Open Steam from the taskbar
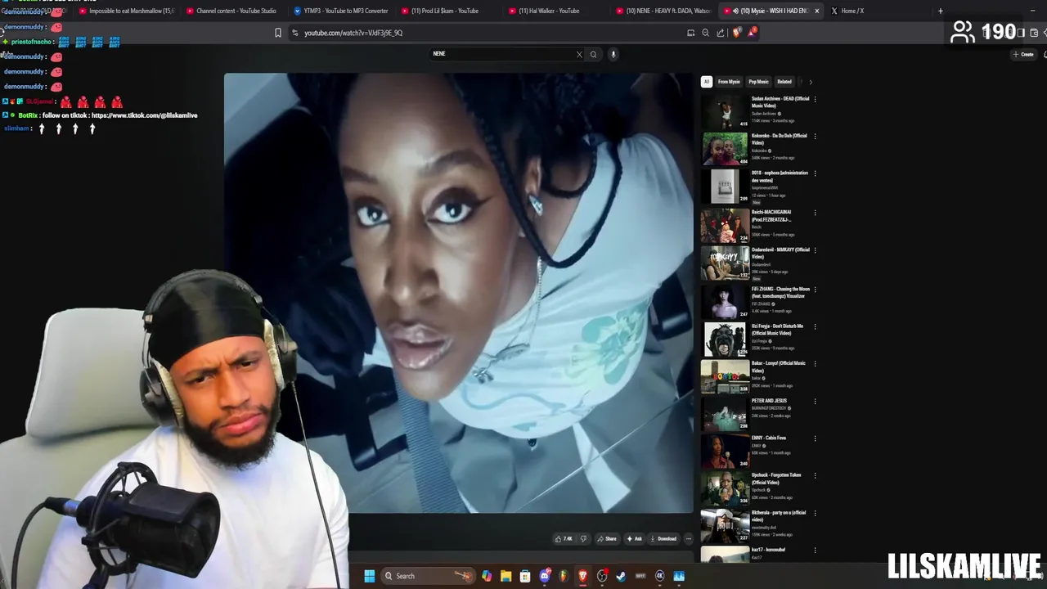 tap(621, 576)
